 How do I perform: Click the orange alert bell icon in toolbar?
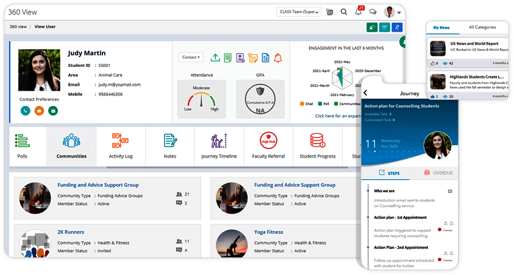point(278,58)
